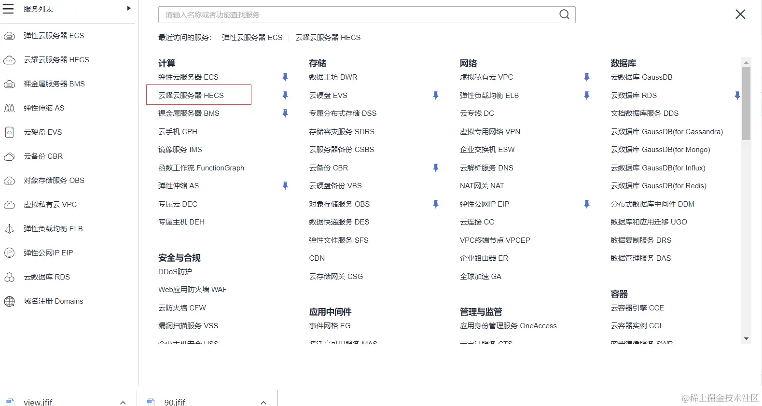
Task: Unpin 云耀云服务器 HECS in 计算 list
Action: (x=285, y=96)
